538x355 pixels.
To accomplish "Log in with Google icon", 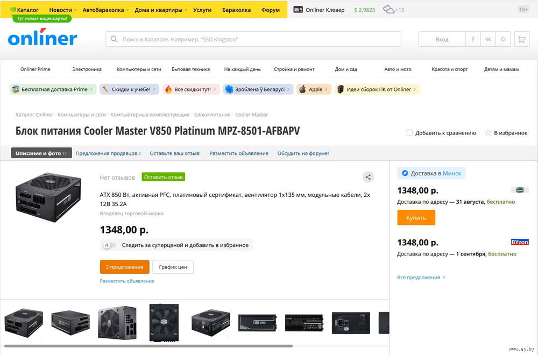I will [x=503, y=39].
